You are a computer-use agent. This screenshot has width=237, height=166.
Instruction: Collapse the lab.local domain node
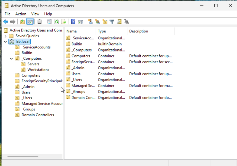coord(5,41)
